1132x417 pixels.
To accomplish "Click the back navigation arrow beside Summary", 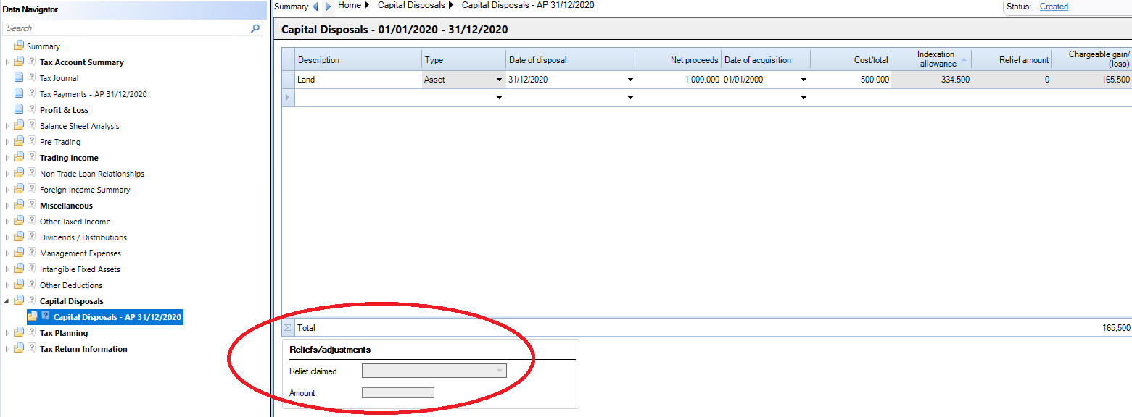I will [315, 7].
